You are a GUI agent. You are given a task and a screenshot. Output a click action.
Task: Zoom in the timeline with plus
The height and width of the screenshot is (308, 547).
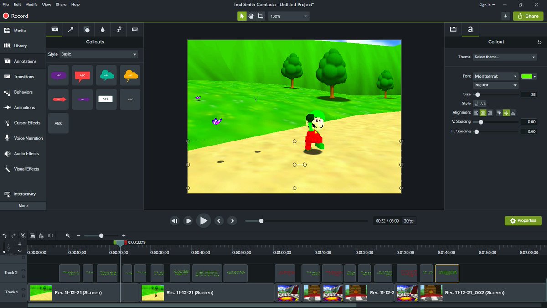point(124,235)
